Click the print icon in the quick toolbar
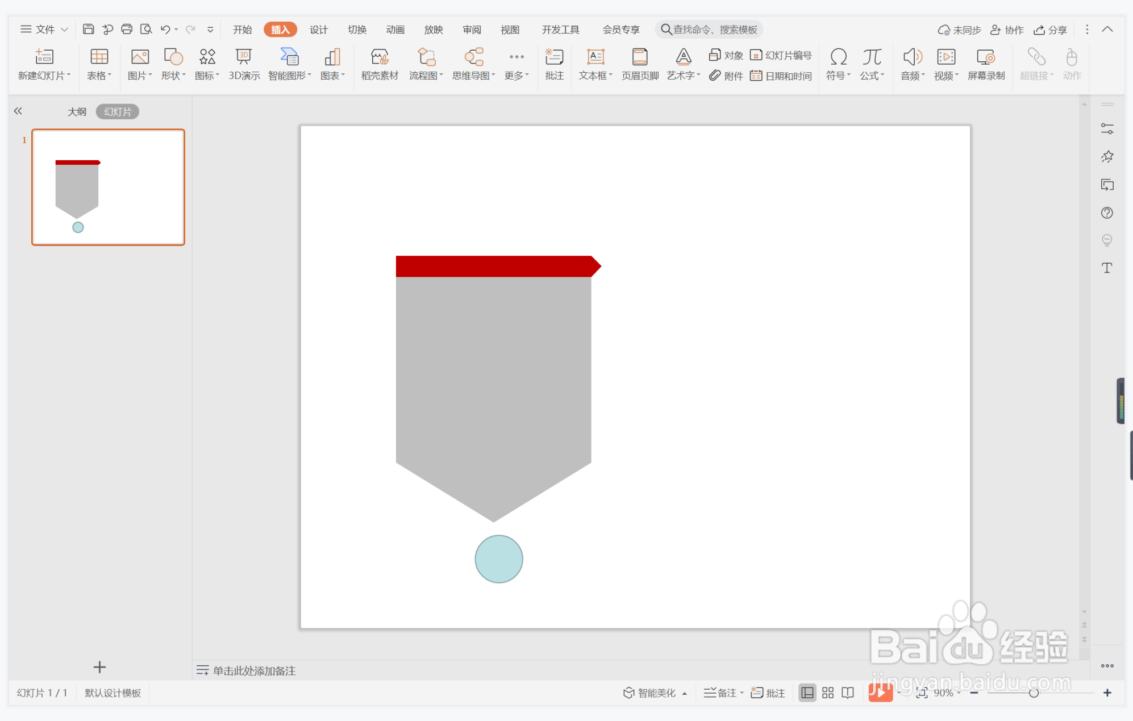This screenshot has height=721, width=1133. [x=127, y=29]
